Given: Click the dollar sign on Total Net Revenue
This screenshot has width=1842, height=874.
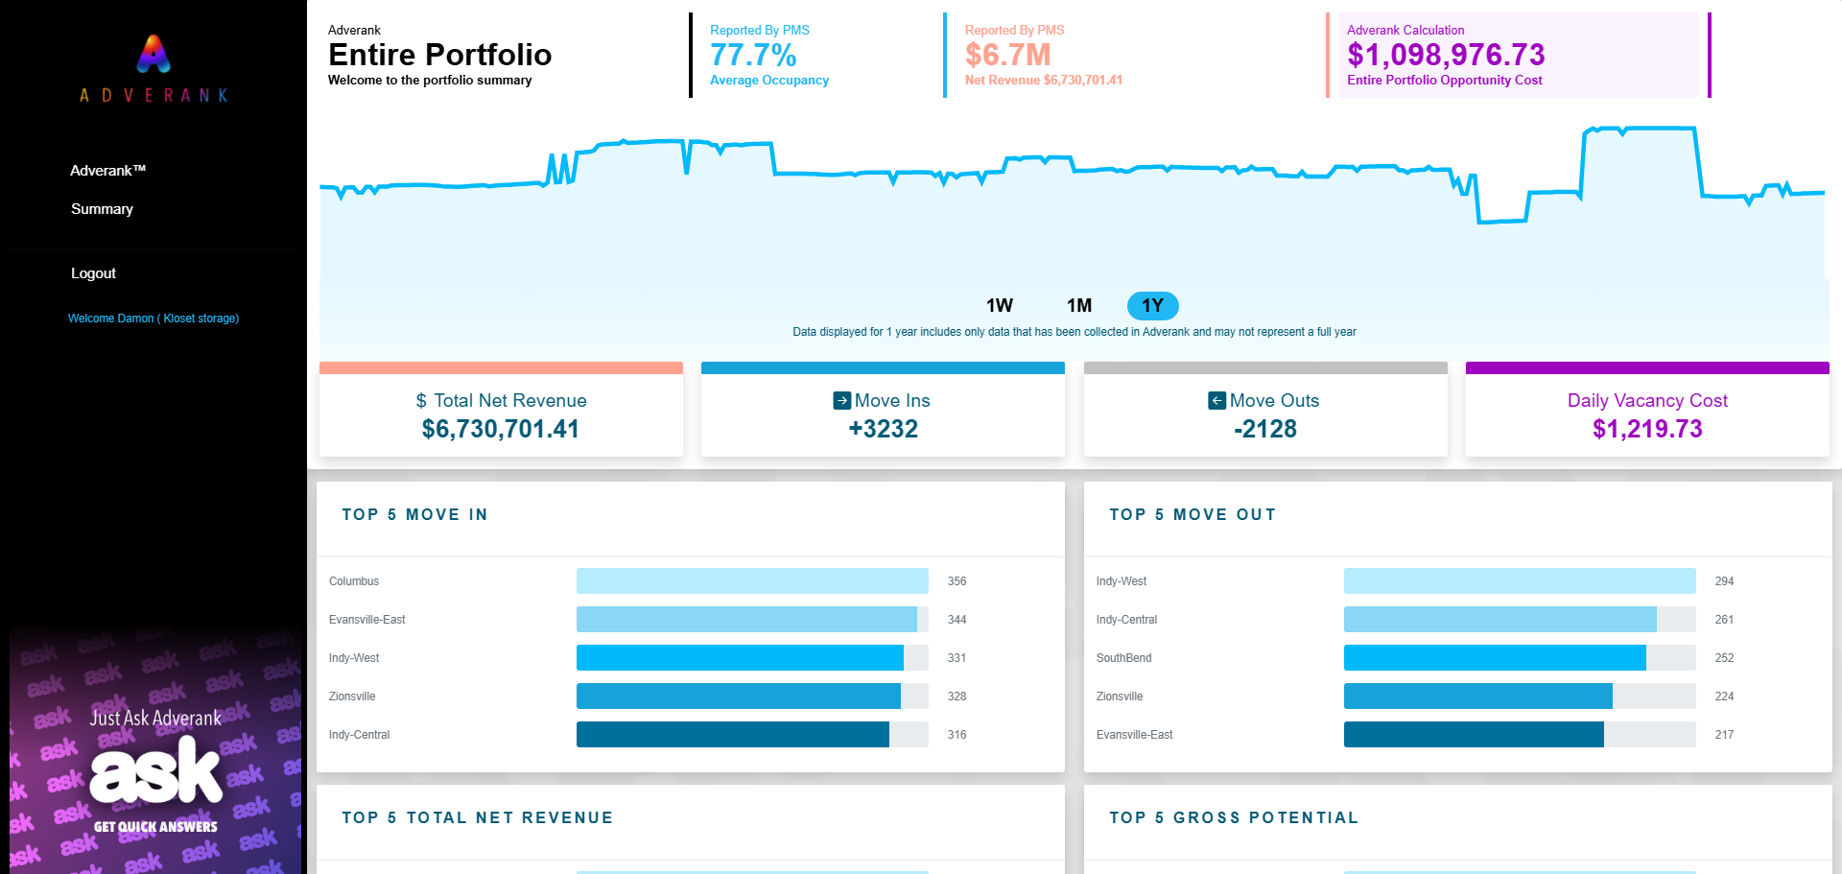Looking at the screenshot, I should click(x=421, y=401).
